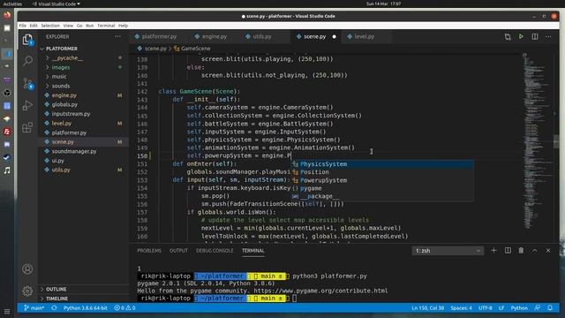Open the Selection menu
Image resolution: width=565 pixels, height=318 pixels.
[50, 26]
